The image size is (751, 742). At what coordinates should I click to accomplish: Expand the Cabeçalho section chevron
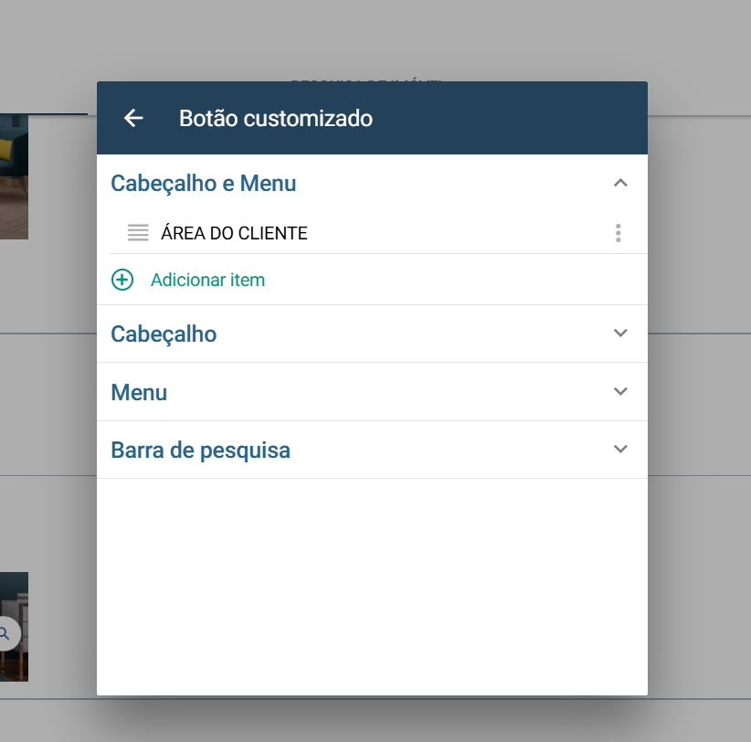click(x=620, y=333)
